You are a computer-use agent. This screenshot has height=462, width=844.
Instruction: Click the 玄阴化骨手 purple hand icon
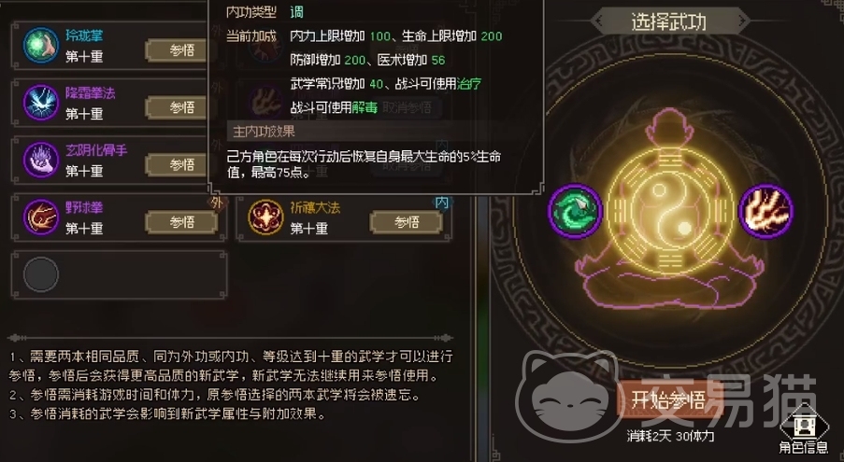pyautogui.click(x=40, y=160)
